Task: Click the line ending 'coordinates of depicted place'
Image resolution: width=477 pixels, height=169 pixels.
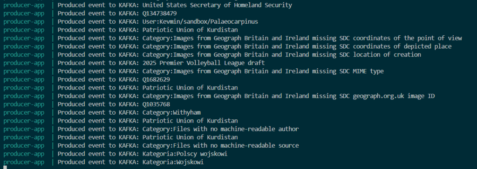Action: pos(227,46)
